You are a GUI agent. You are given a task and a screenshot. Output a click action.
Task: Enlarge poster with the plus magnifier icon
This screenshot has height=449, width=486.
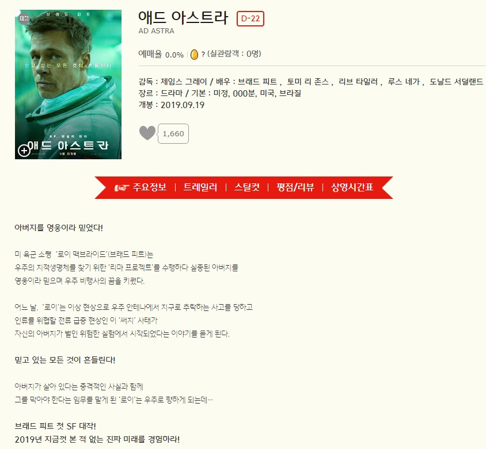pos(24,151)
